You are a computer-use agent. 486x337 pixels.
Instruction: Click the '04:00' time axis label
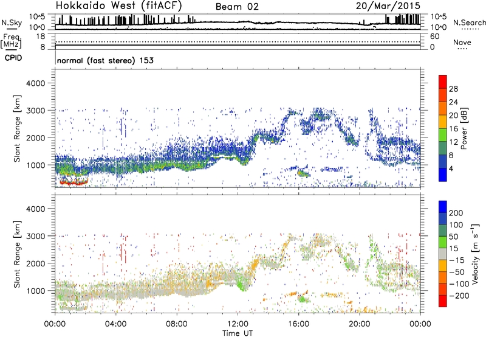click(x=116, y=324)
